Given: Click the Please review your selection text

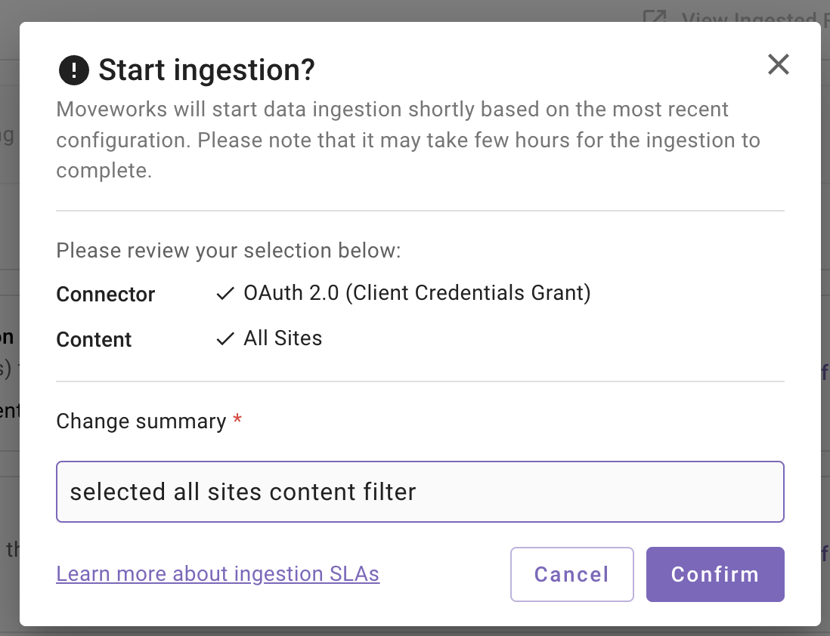Looking at the screenshot, I should pyautogui.click(x=228, y=250).
